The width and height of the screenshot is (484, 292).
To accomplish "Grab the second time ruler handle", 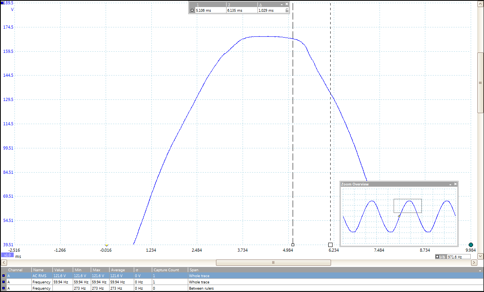I will (x=330, y=245).
